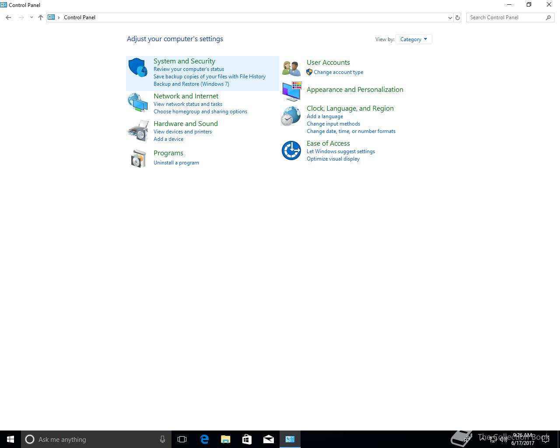Open Task View on the taskbar
Screen dimensions: 560x448
click(182, 439)
